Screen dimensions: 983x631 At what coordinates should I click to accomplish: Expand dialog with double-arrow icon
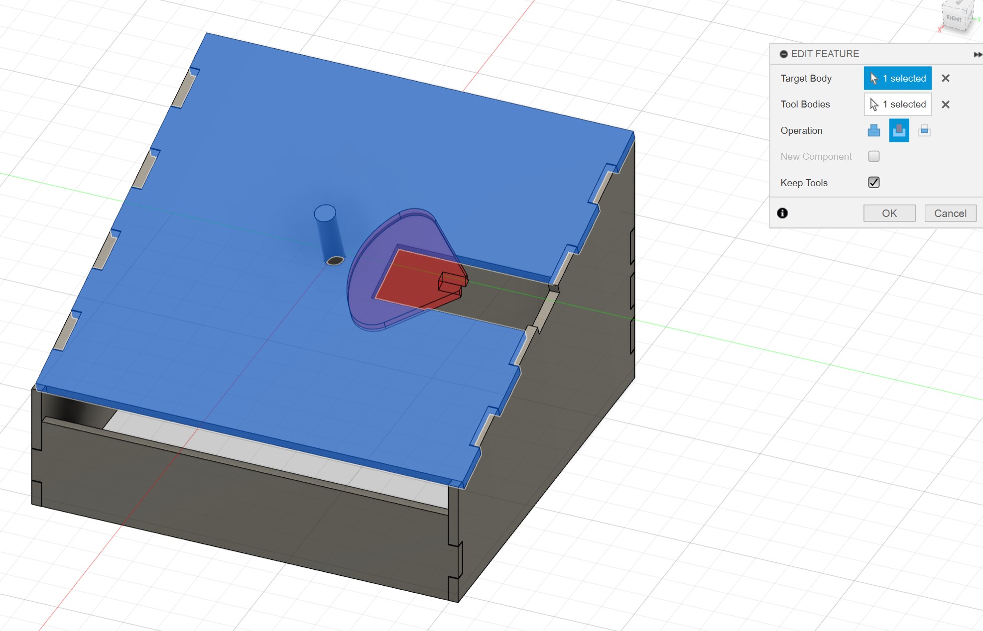[978, 54]
